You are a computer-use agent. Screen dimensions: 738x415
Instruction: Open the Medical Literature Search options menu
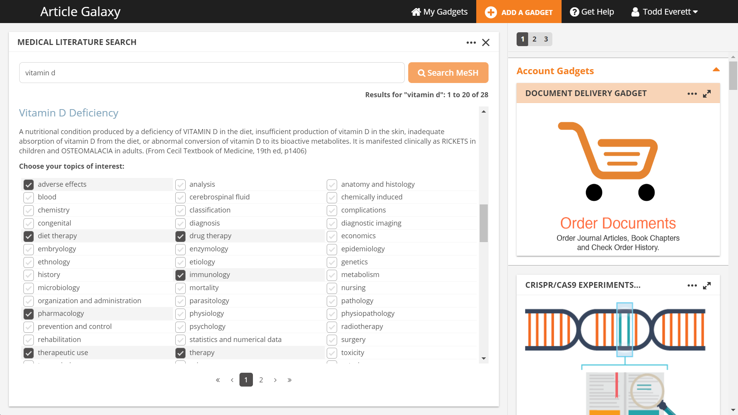point(471,43)
